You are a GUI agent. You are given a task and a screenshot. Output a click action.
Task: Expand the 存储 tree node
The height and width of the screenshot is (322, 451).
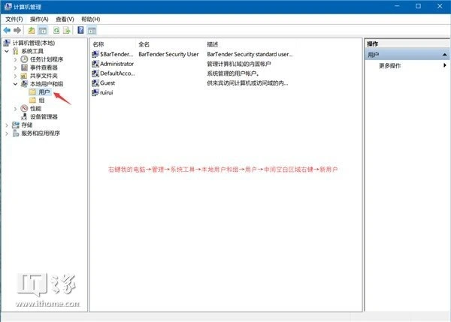7,125
